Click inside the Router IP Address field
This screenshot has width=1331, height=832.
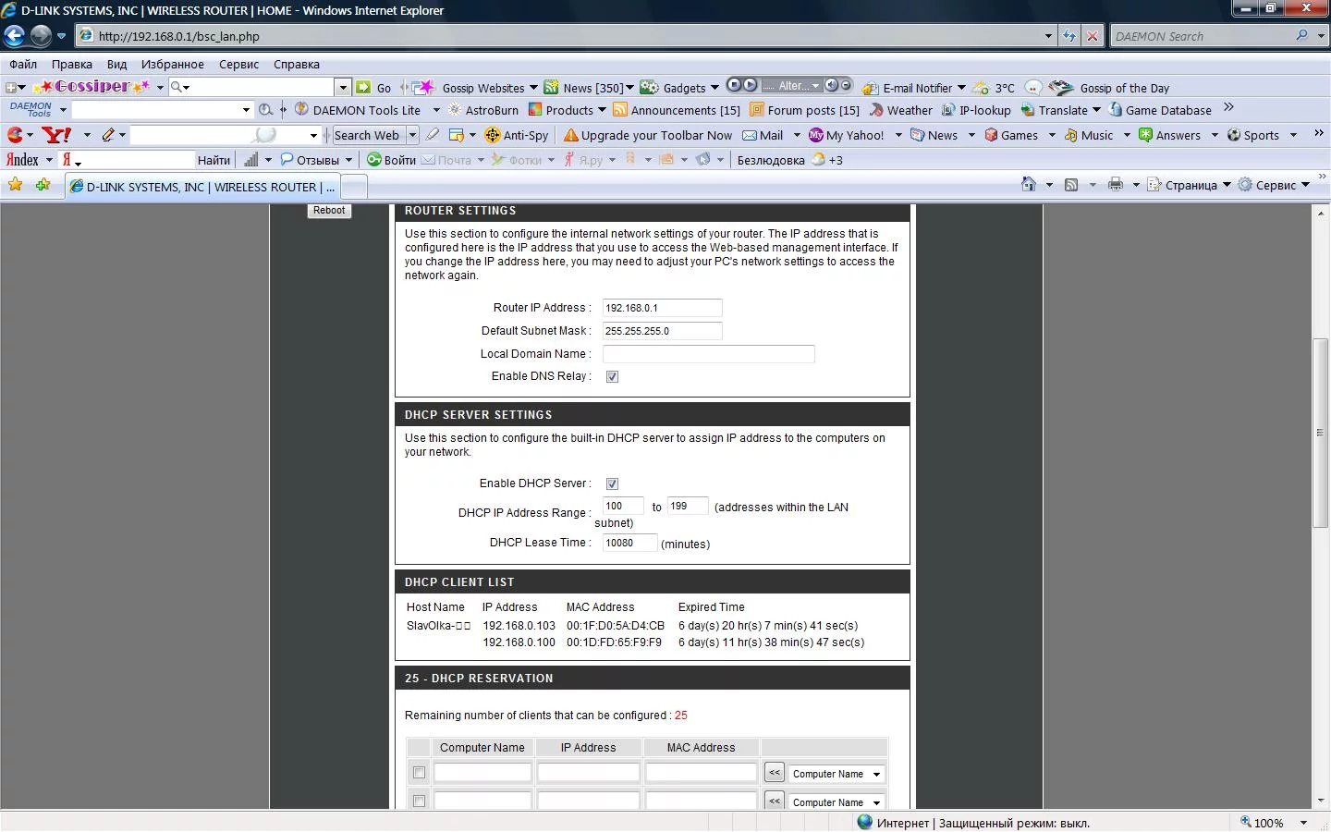tap(662, 308)
